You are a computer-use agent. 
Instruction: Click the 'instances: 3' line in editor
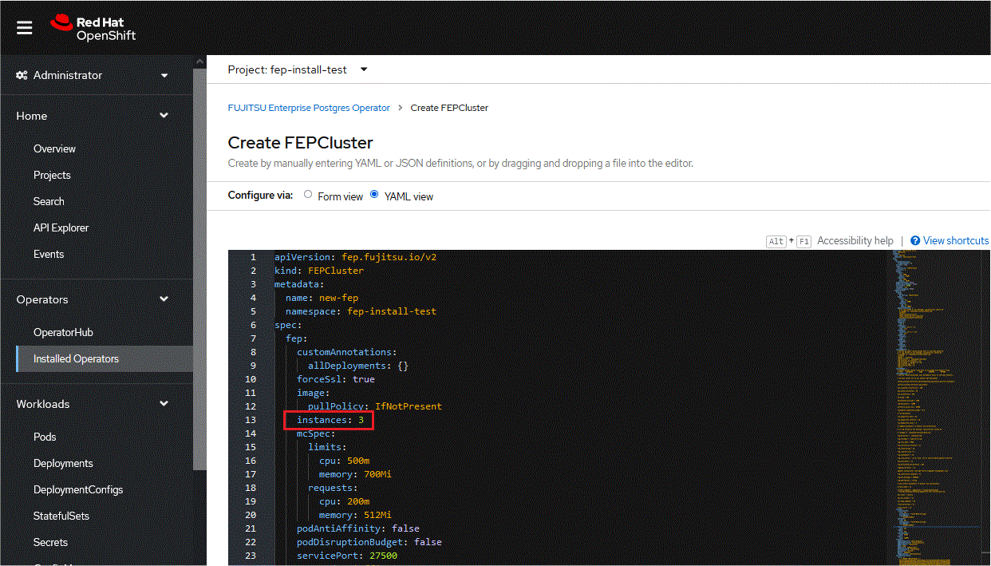[x=330, y=419]
